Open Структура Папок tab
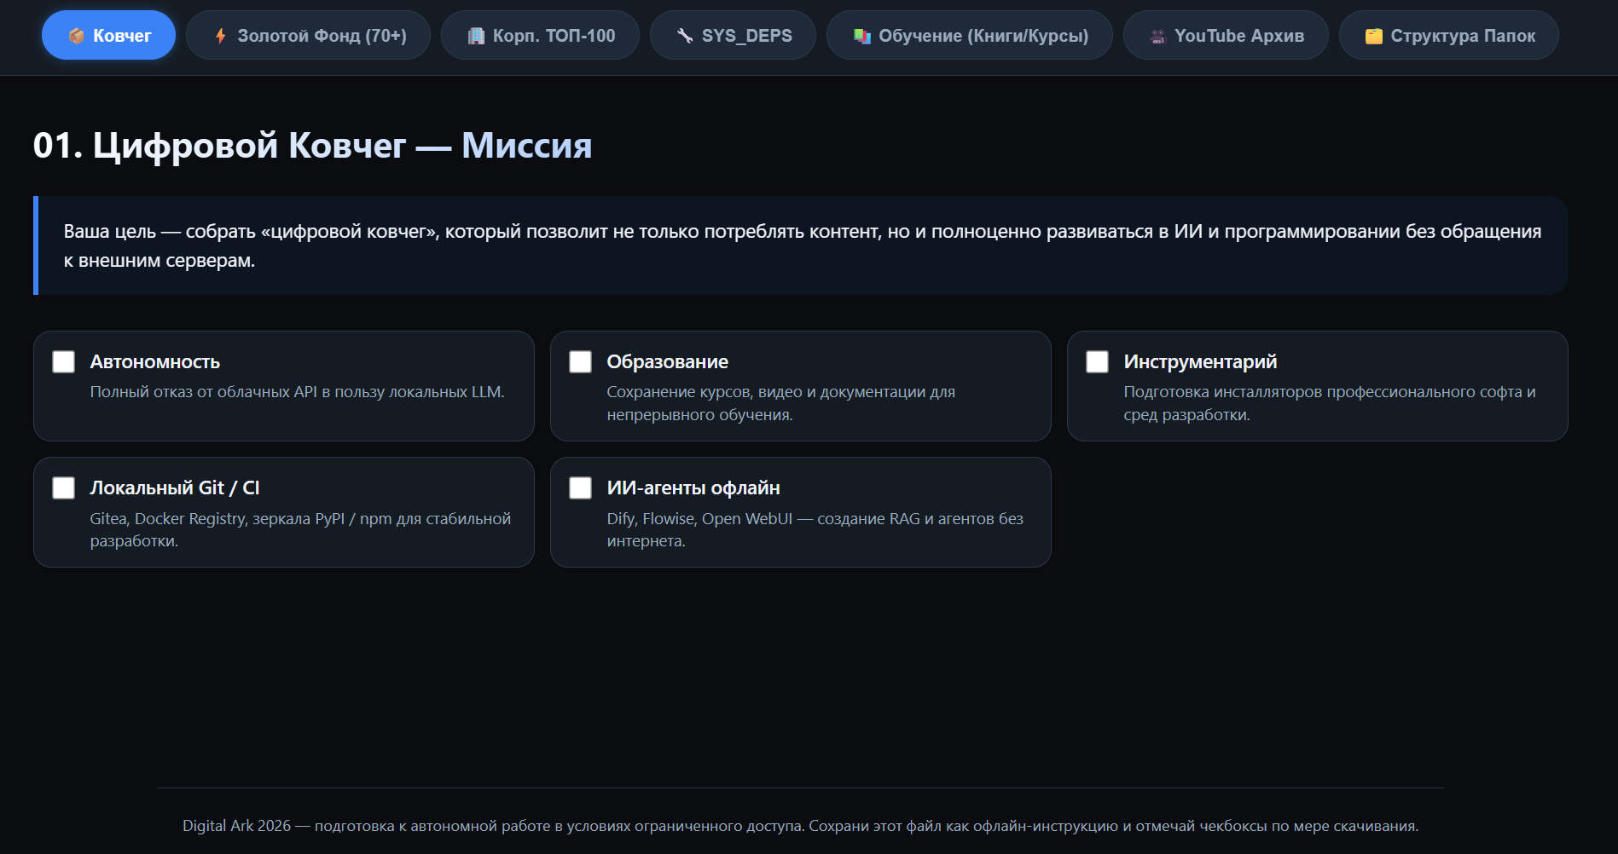This screenshot has height=854, width=1618. [x=1449, y=36]
